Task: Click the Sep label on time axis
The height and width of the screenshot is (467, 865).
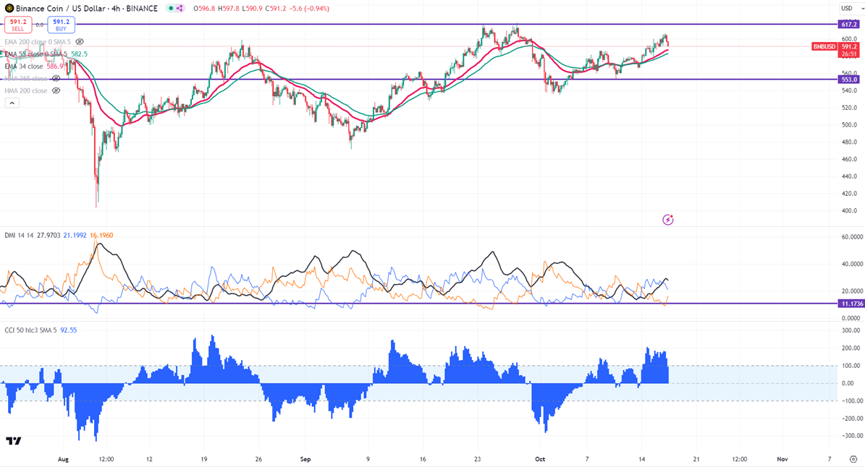Action: tap(305, 459)
